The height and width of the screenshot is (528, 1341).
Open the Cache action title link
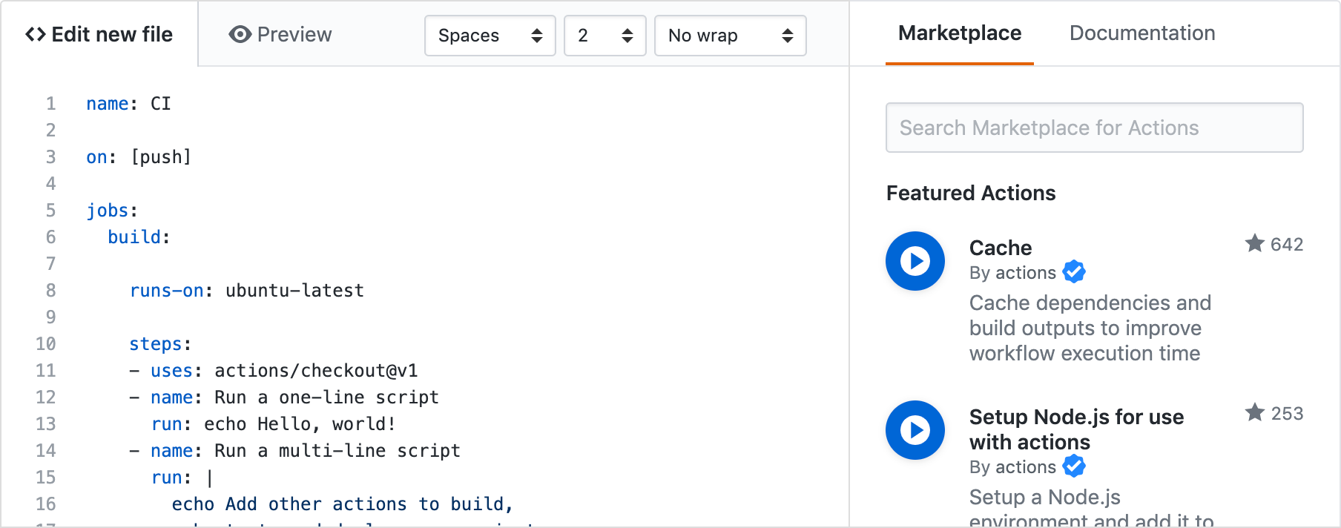point(1000,248)
